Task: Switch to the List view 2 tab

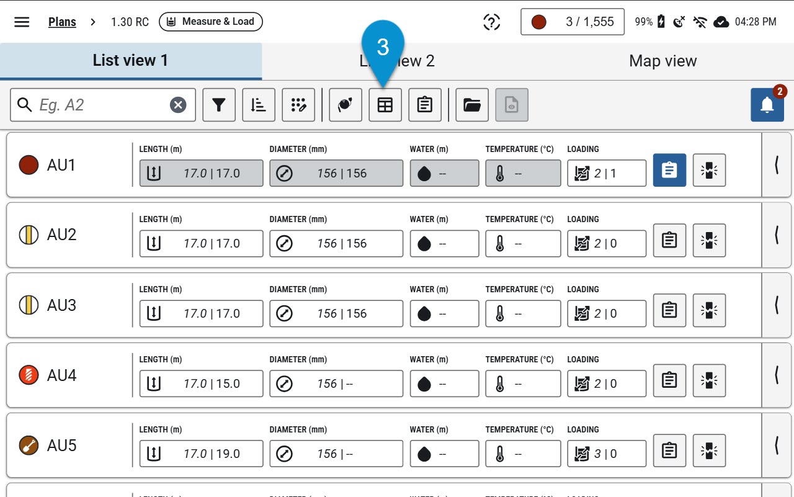Action: point(397,61)
